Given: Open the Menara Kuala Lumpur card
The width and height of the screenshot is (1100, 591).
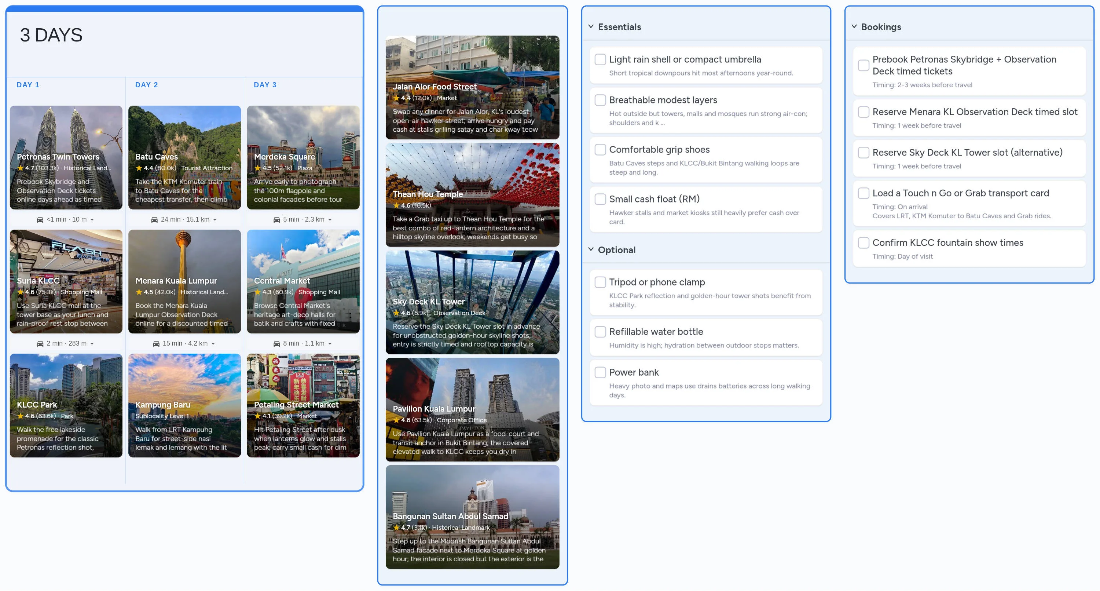Looking at the screenshot, I should 185,282.
